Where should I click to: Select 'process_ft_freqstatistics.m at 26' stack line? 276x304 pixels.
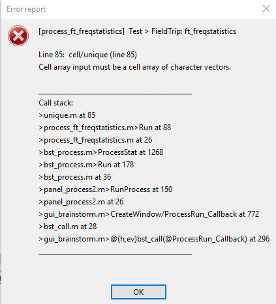click(x=95, y=140)
